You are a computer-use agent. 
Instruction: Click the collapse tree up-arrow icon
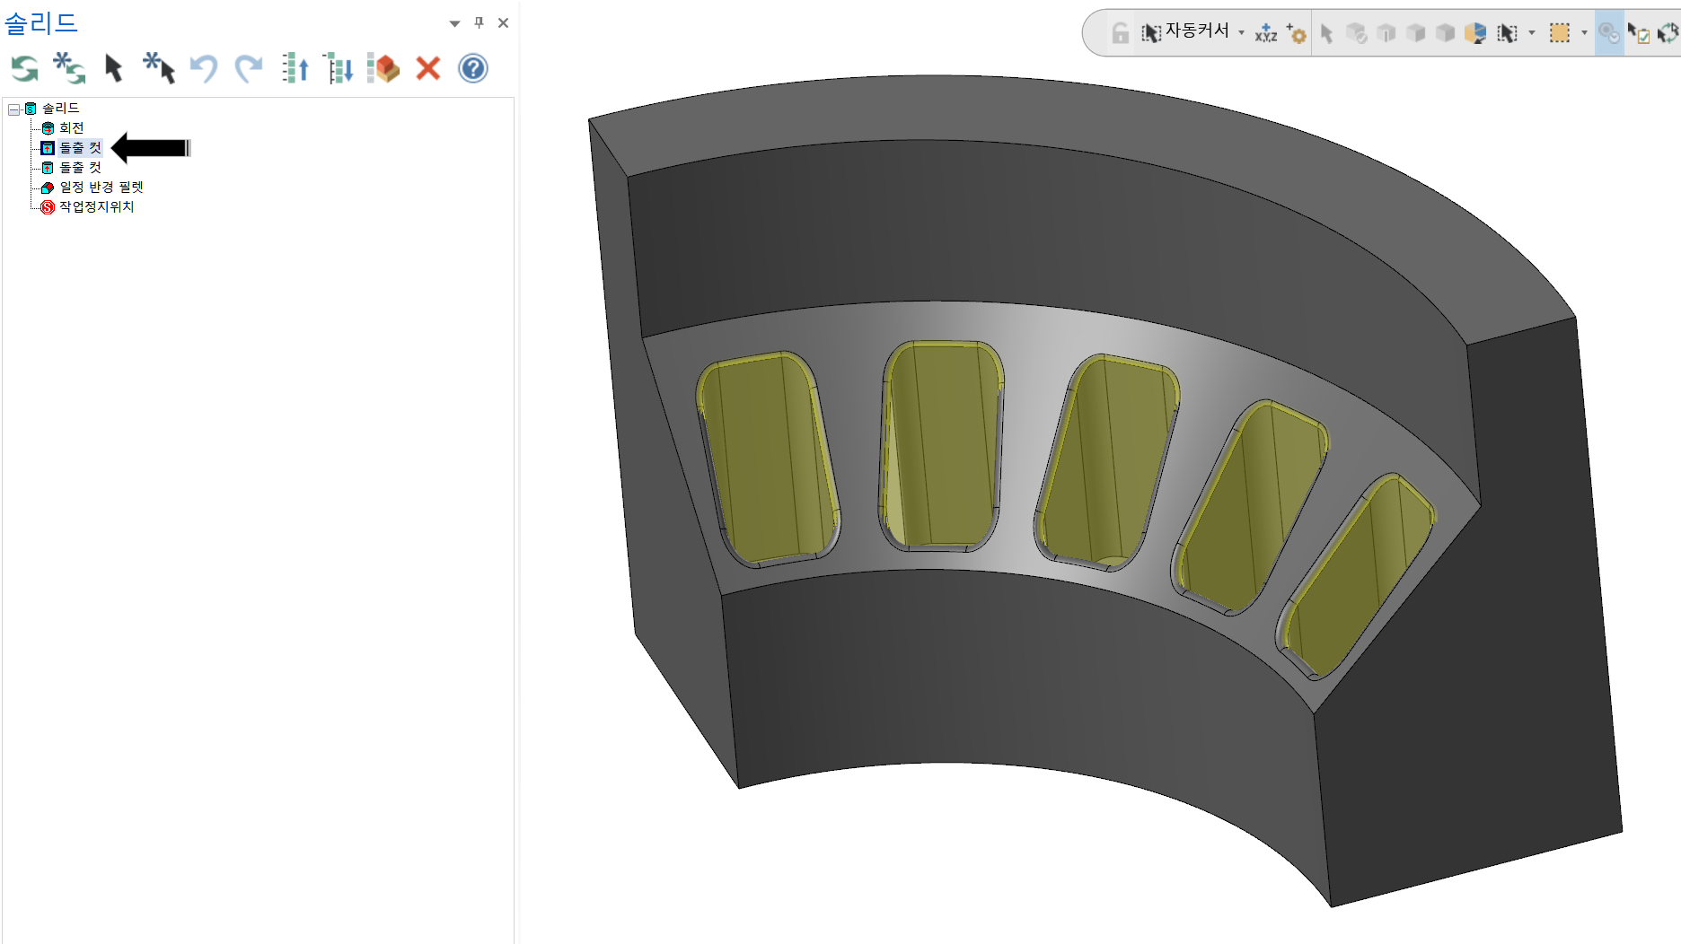(x=295, y=68)
